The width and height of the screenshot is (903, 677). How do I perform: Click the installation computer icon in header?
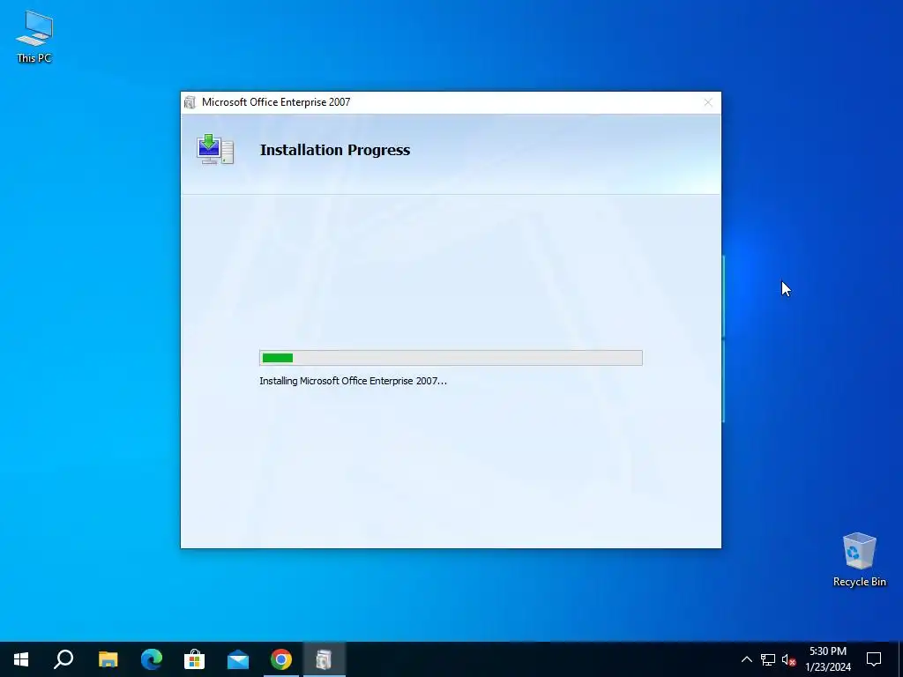(215, 150)
